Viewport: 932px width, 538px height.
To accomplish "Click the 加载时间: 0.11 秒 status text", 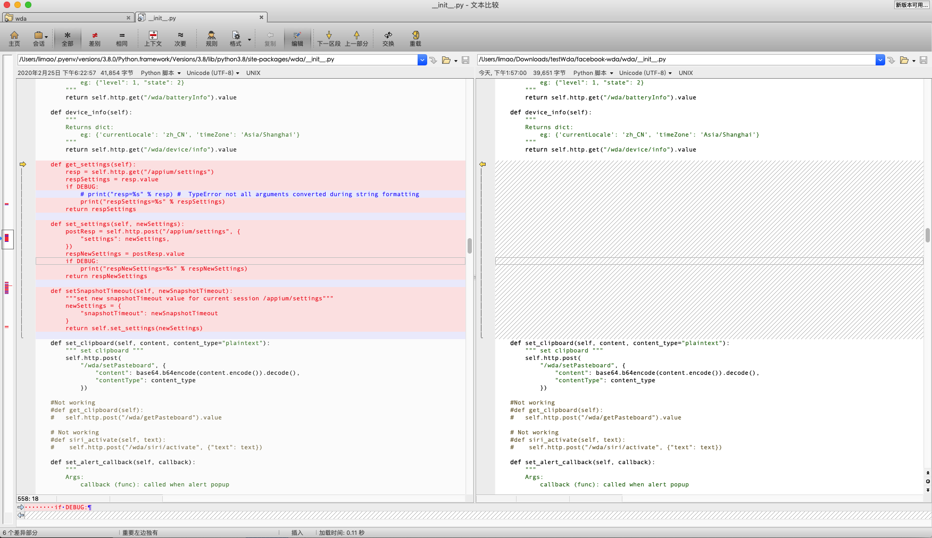I will point(342,533).
